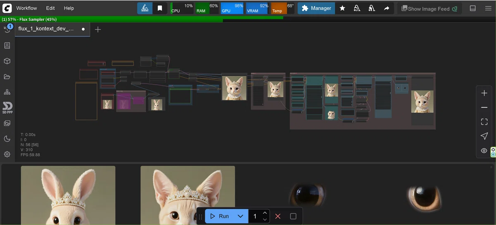The width and height of the screenshot is (496, 225).
Task: Decrease the batch count
Action: [265, 220]
